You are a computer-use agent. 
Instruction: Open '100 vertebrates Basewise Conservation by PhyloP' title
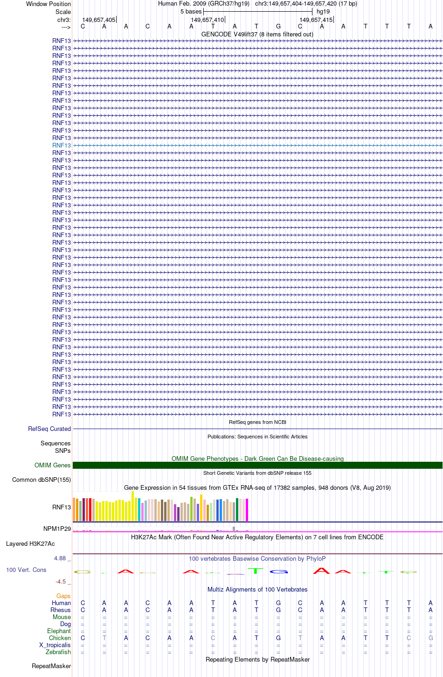point(257,558)
